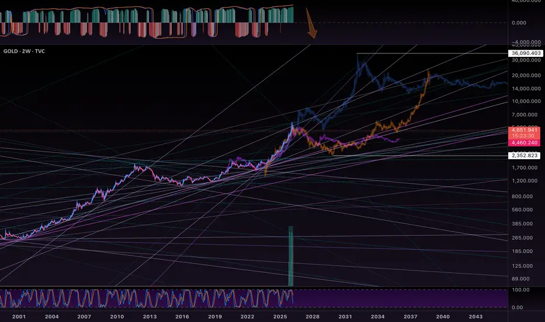Click the 2016 label on time axis
The height and width of the screenshot is (322, 545).
(x=182, y=317)
